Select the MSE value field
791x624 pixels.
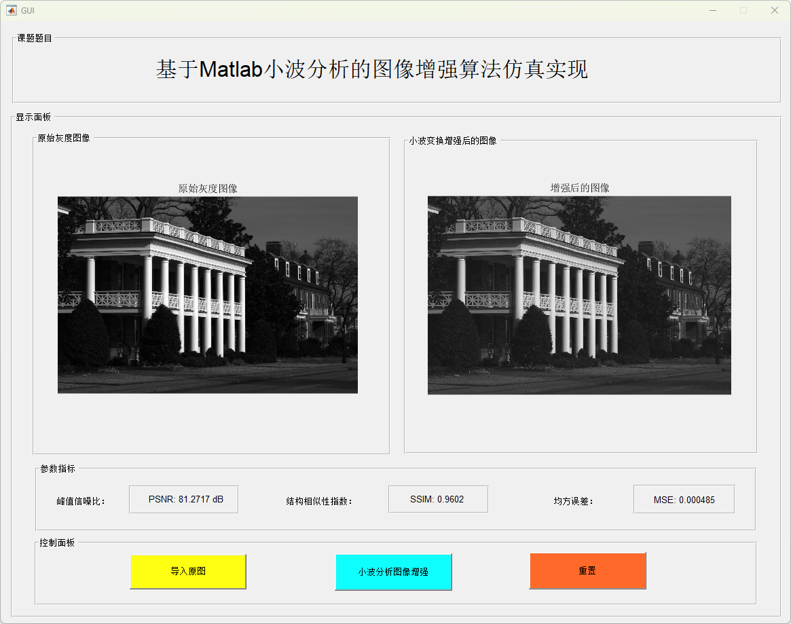(x=684, y=500)
